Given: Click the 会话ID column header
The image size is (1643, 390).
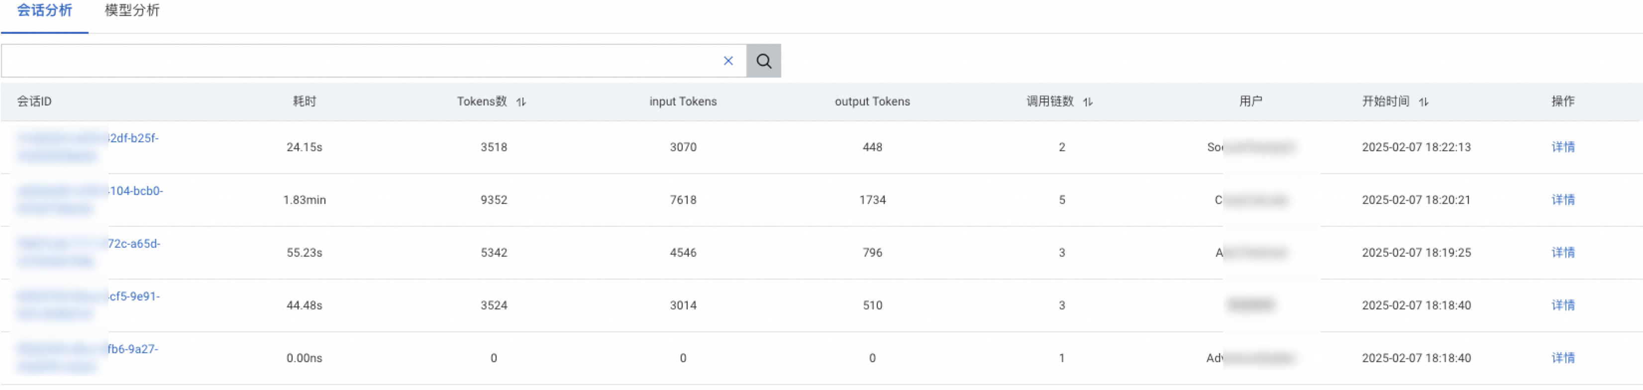Looking at the screenshot, I should pyautogui.click(x=34, y=102).
